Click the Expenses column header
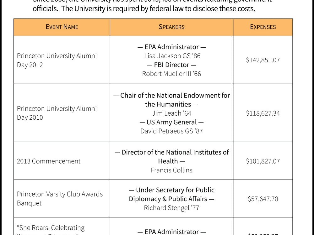Viewport: 314px width, 235px height. (x=263, y=27)
